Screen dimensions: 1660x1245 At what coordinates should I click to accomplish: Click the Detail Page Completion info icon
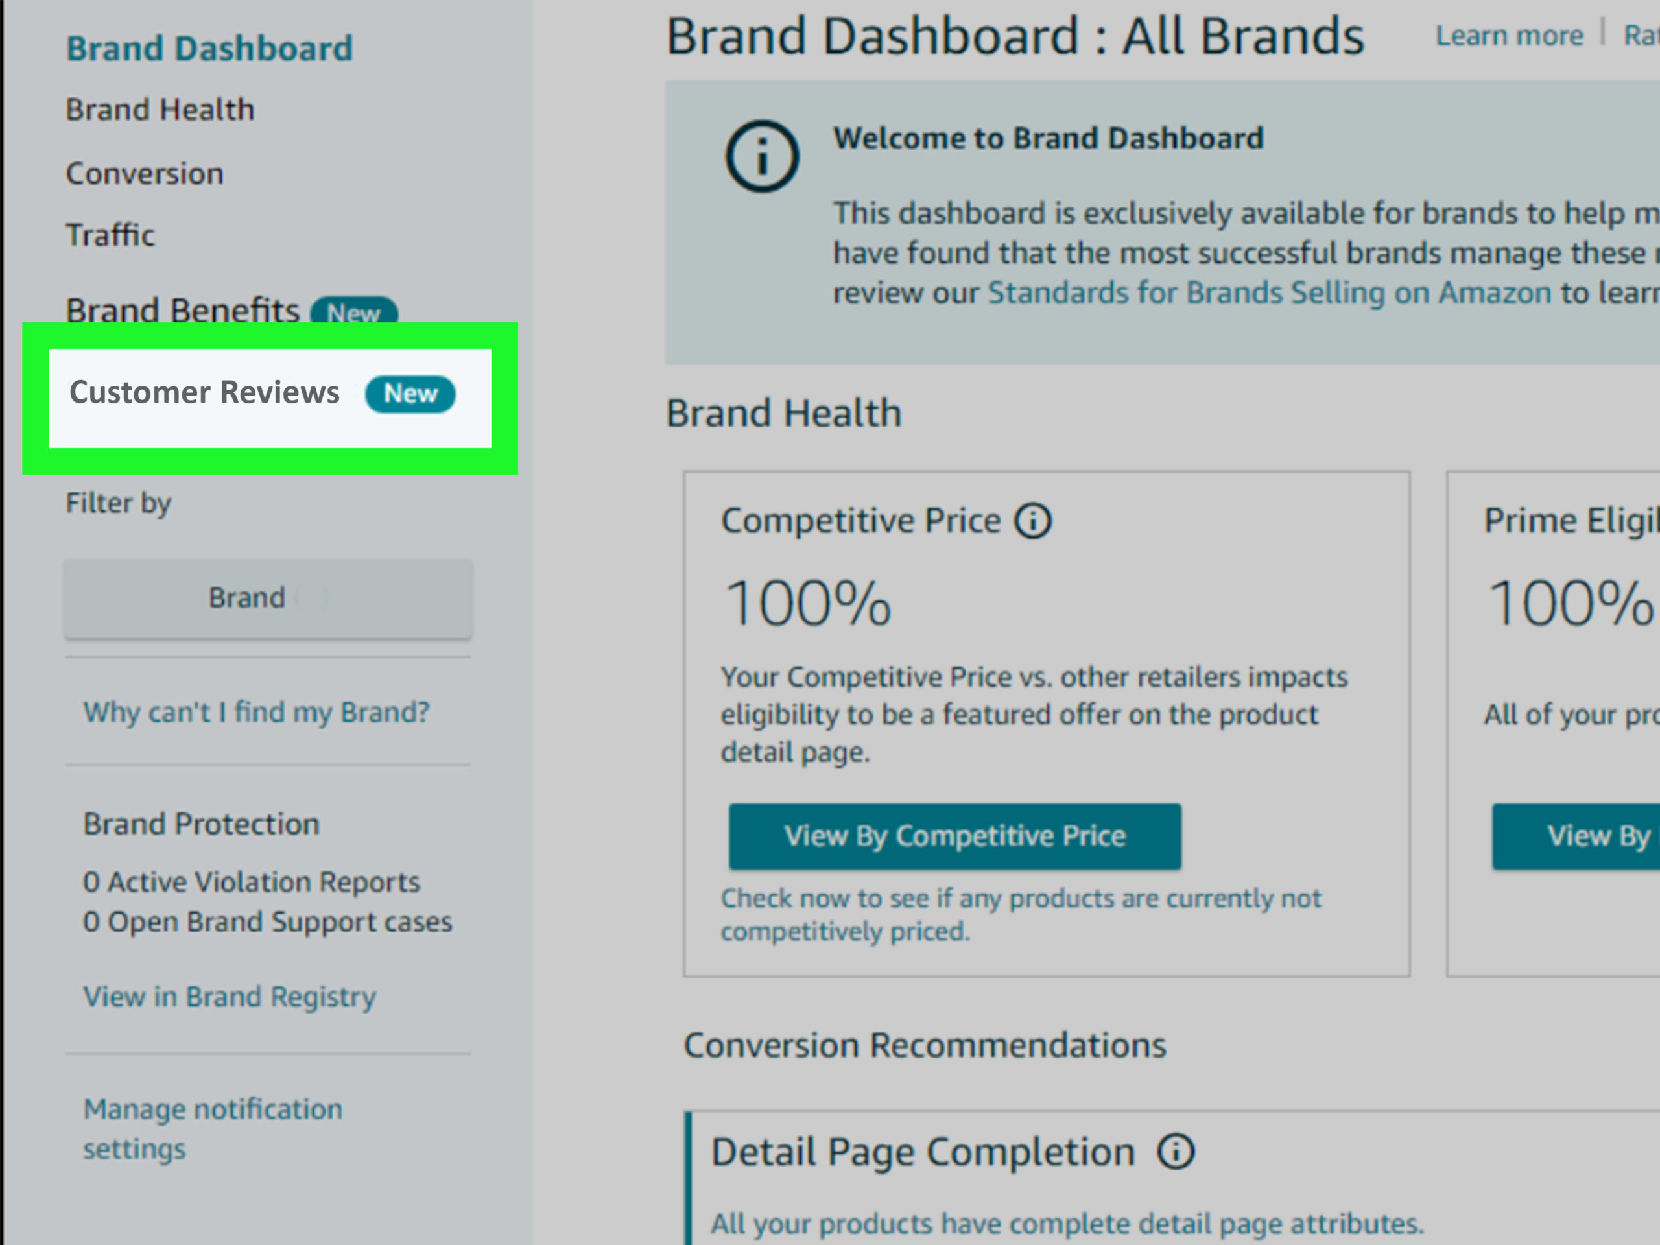pos(1175,1152)
